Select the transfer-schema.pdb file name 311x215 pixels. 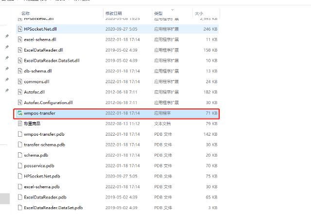[45, 144]
